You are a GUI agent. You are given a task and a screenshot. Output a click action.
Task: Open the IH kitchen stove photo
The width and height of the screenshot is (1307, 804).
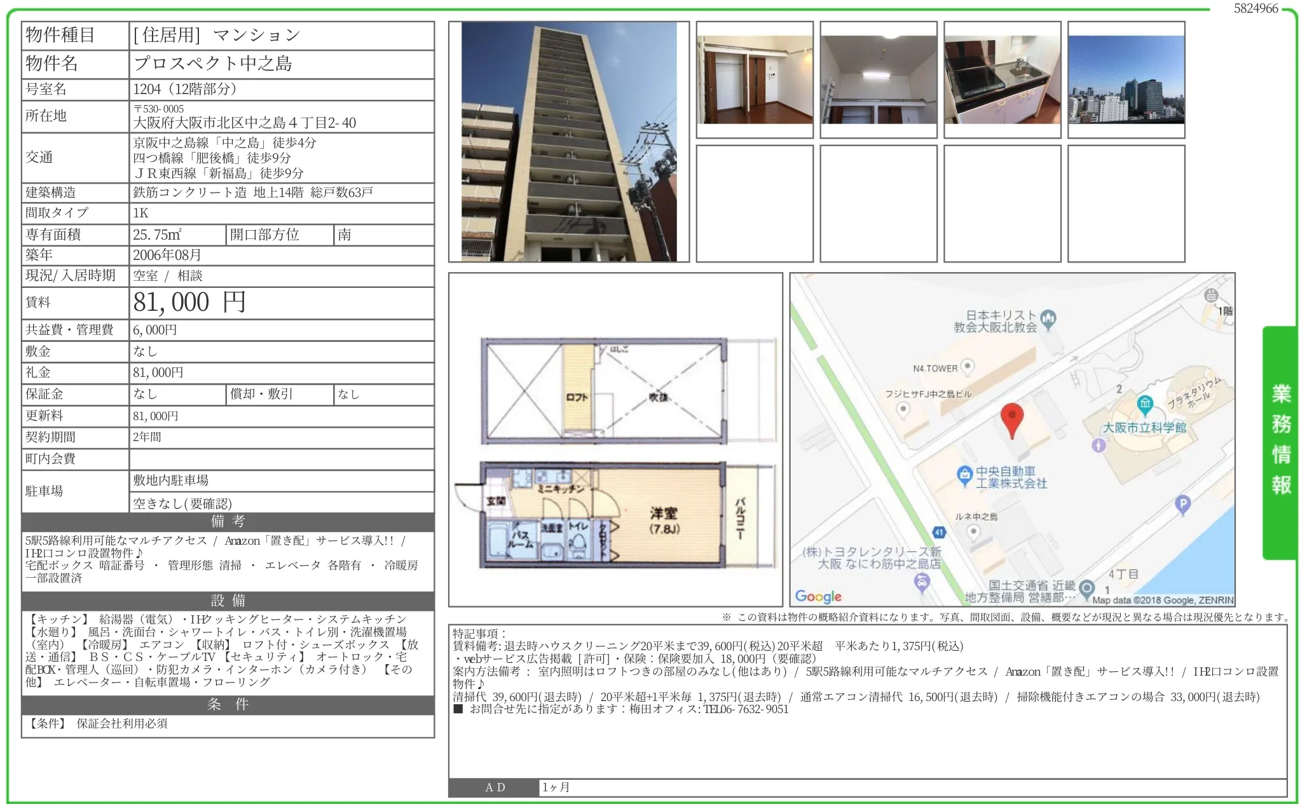(1002, 79)
